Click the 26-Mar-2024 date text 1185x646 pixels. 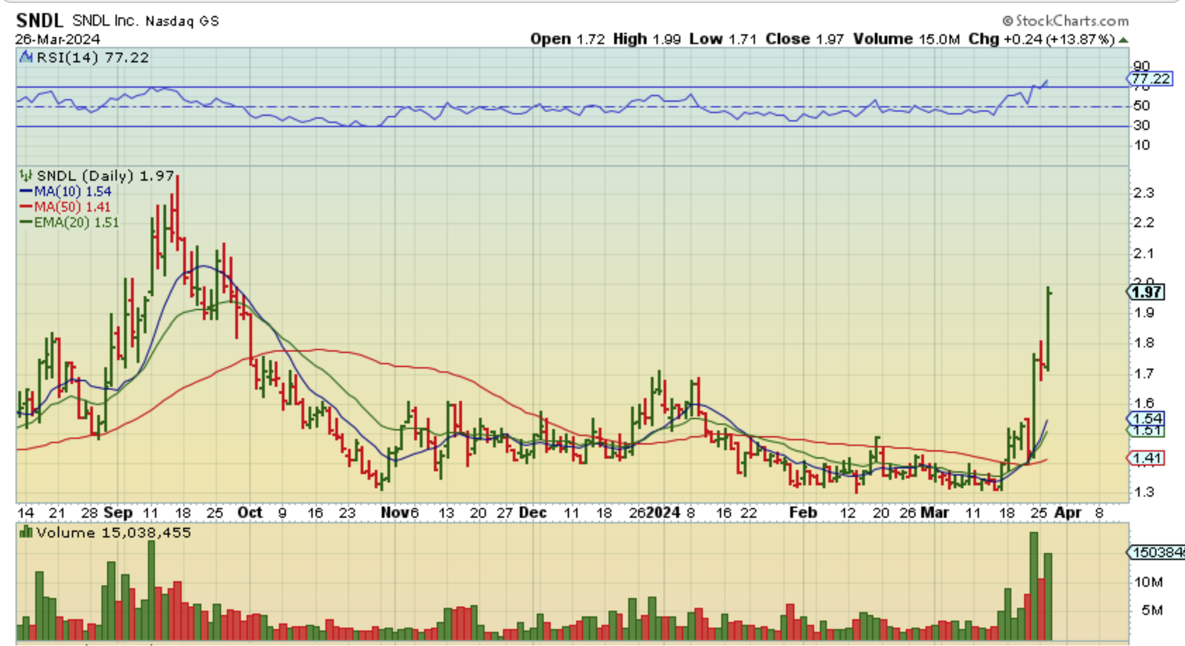point(58,39)
